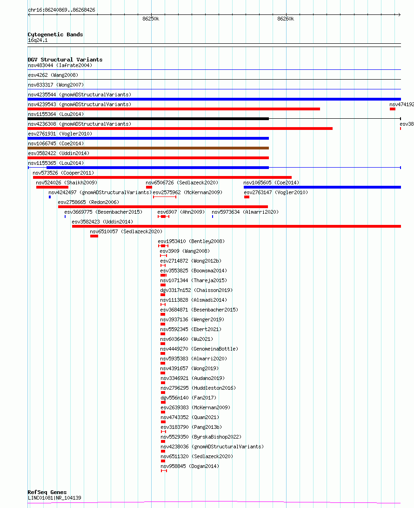Open the nsv524026 (Shaikh2009) label
Viewport: 414px width, 508px height.
click(x=67, y=183)
